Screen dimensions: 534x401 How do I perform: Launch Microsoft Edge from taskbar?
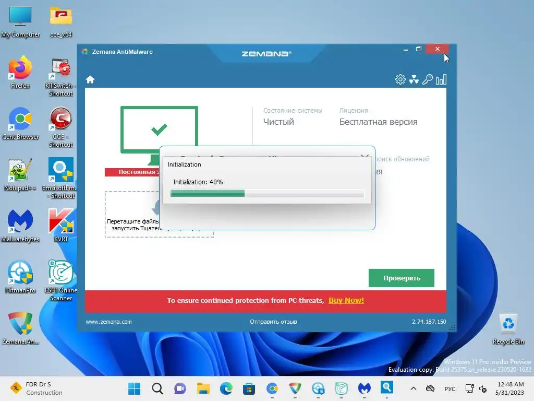(226, 388)
